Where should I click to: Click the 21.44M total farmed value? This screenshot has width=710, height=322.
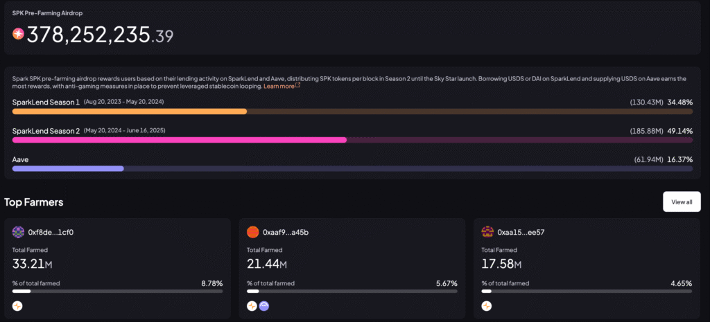pyautogui.click(x=267, y=262)
